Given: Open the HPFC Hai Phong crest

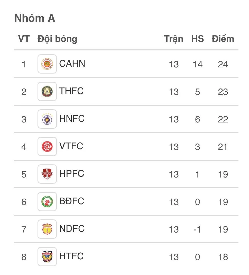Looking at the screenshot, I should tap(47, 174).
